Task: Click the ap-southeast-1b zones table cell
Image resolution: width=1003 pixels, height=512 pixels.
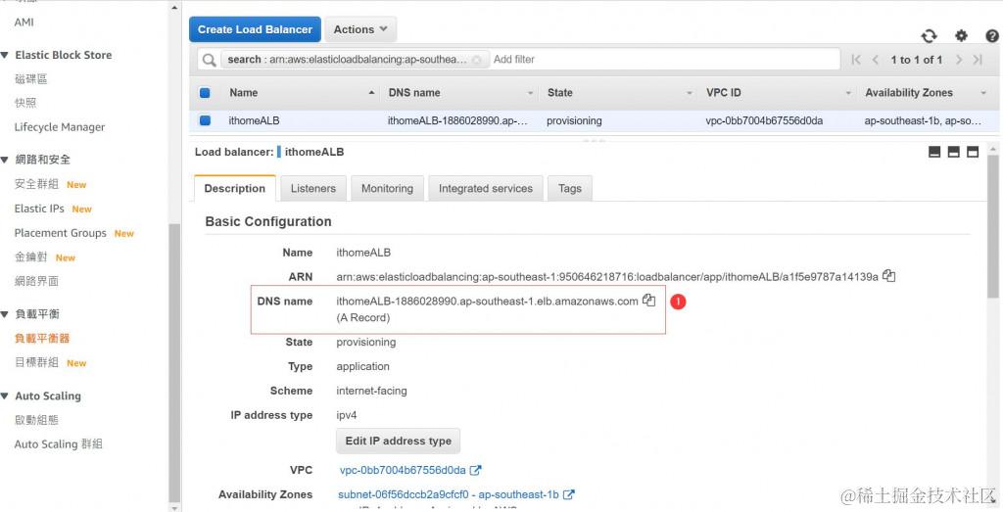Action: (x=923, y=120)
